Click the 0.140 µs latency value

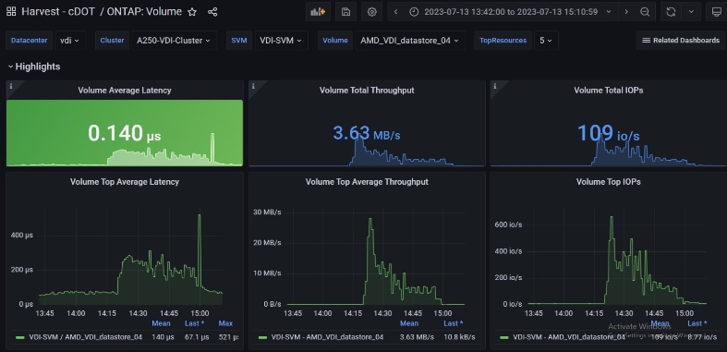click(x=125, y=133)
